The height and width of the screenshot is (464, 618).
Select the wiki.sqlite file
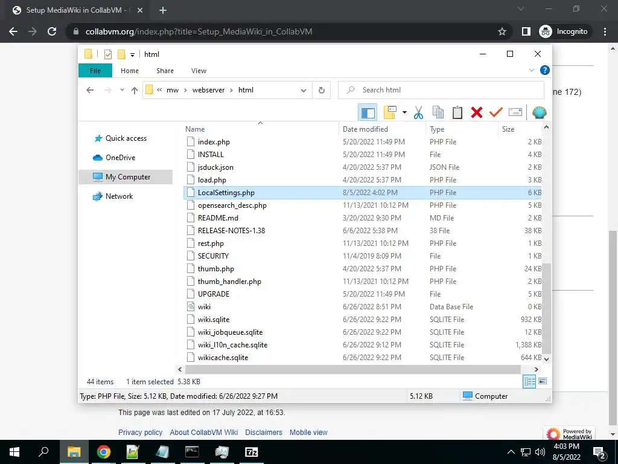(x=214, y=319)
